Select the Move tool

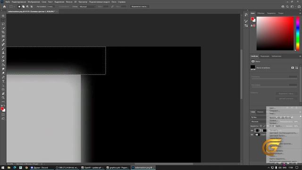pos(3,16)
